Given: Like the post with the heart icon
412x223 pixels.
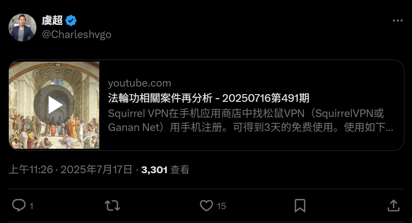Looking at the screenshot, I should point(206,205).
